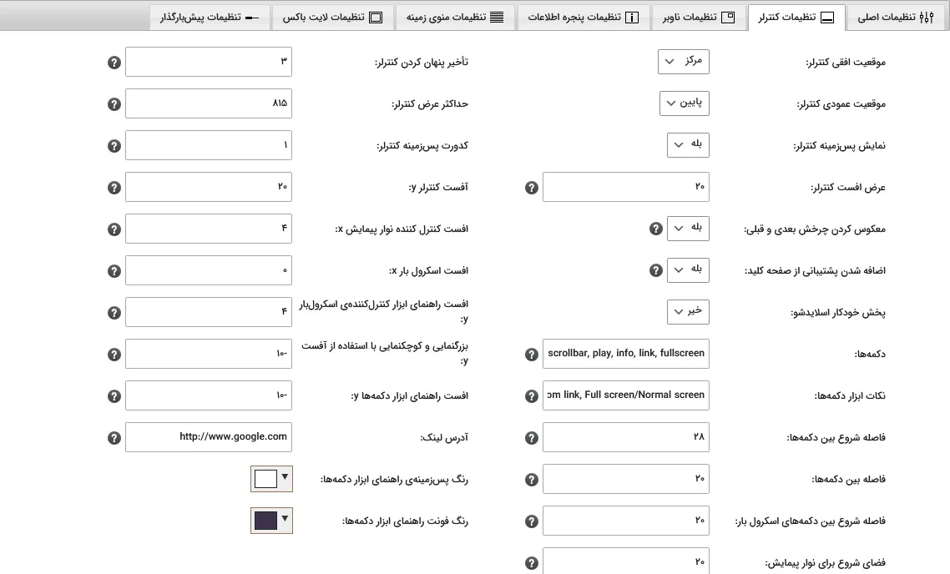Open نمایش پس‌زمینه کنترلر dropdown
Image resolution: width=950 pixels, height=574 pixels.
pos(688,144)
